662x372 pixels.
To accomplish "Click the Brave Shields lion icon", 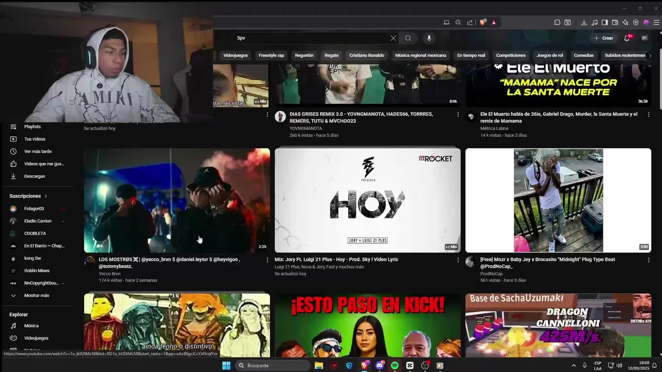I will [483, 22].
